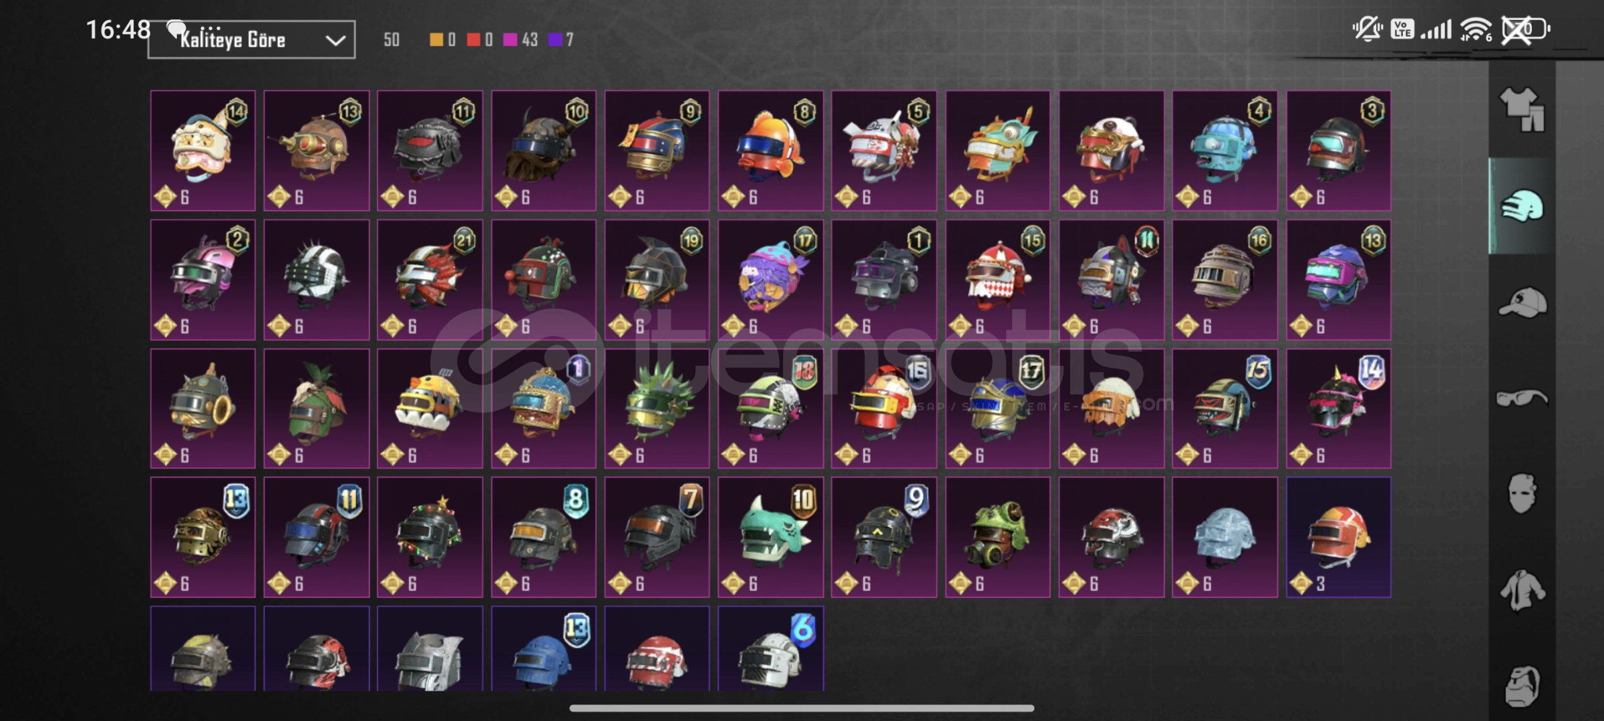Image resolution: width=1604 pixels, height=721 pixels.
Task: Expand the Kaliteye Göre sort dropdown
Action: point(251,39)
